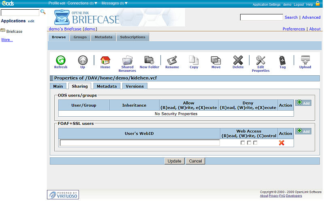Click the Delete X icon
The width and height of the screenshot is (324, 201).
coord(238,60)
